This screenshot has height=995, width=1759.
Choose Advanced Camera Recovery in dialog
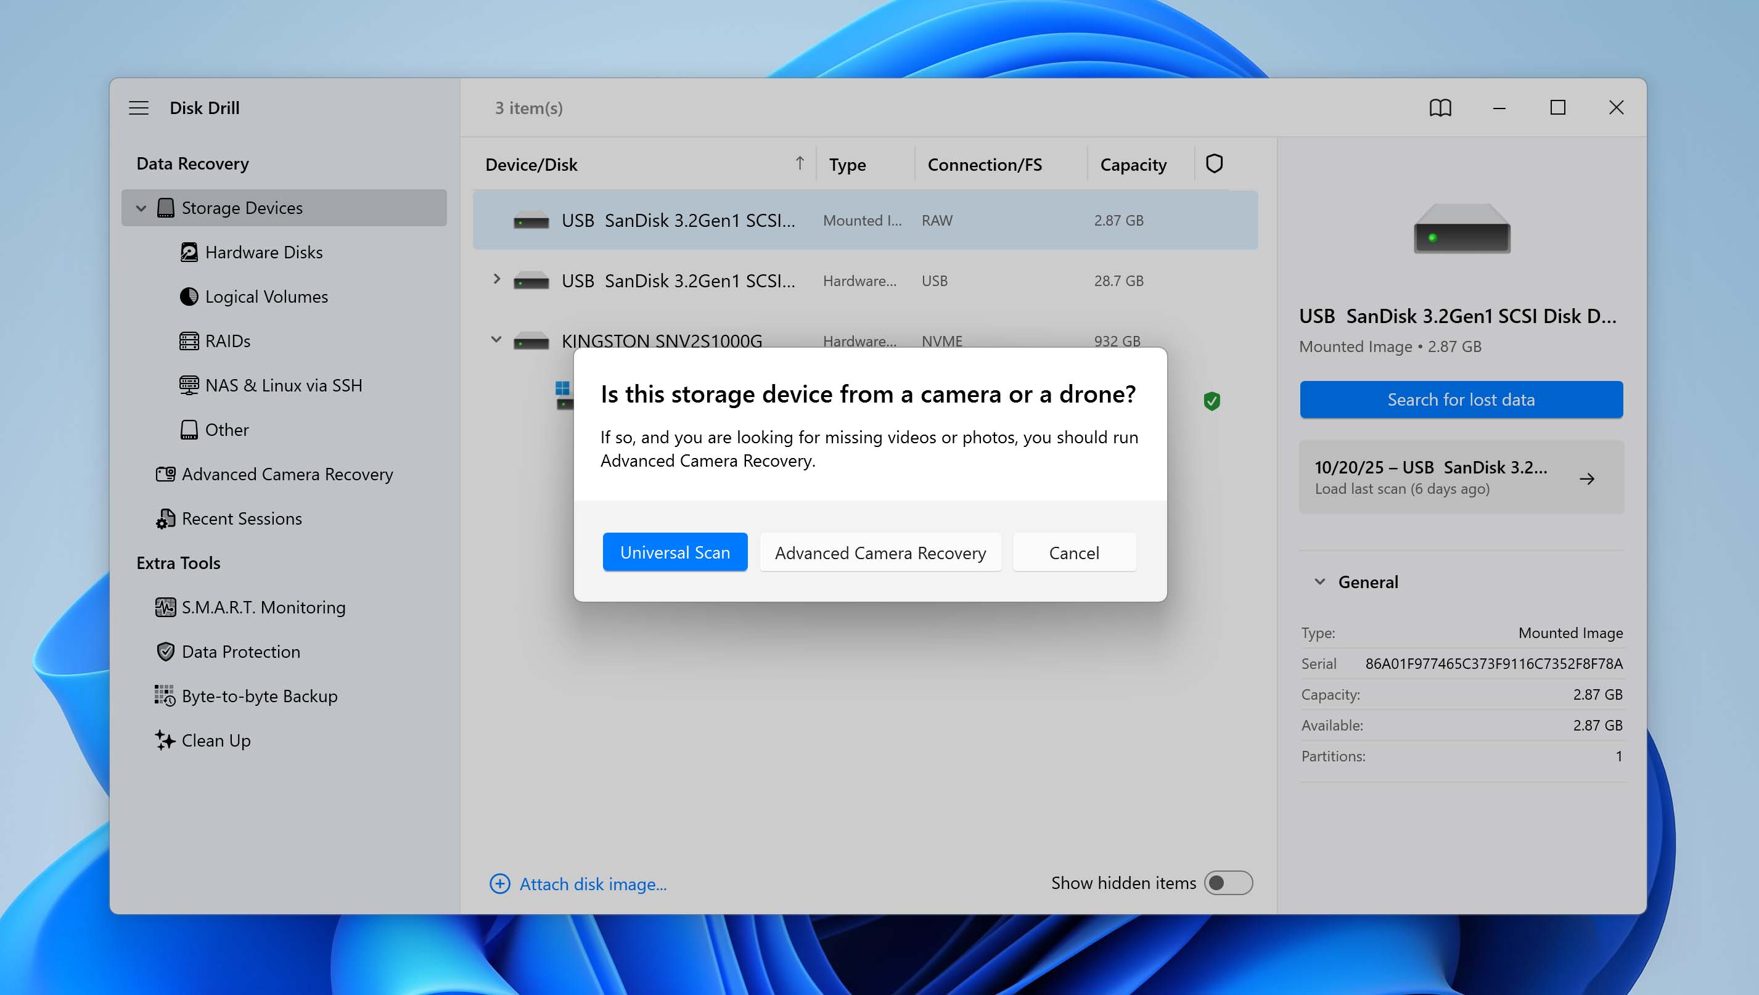[x=879, y=552]
